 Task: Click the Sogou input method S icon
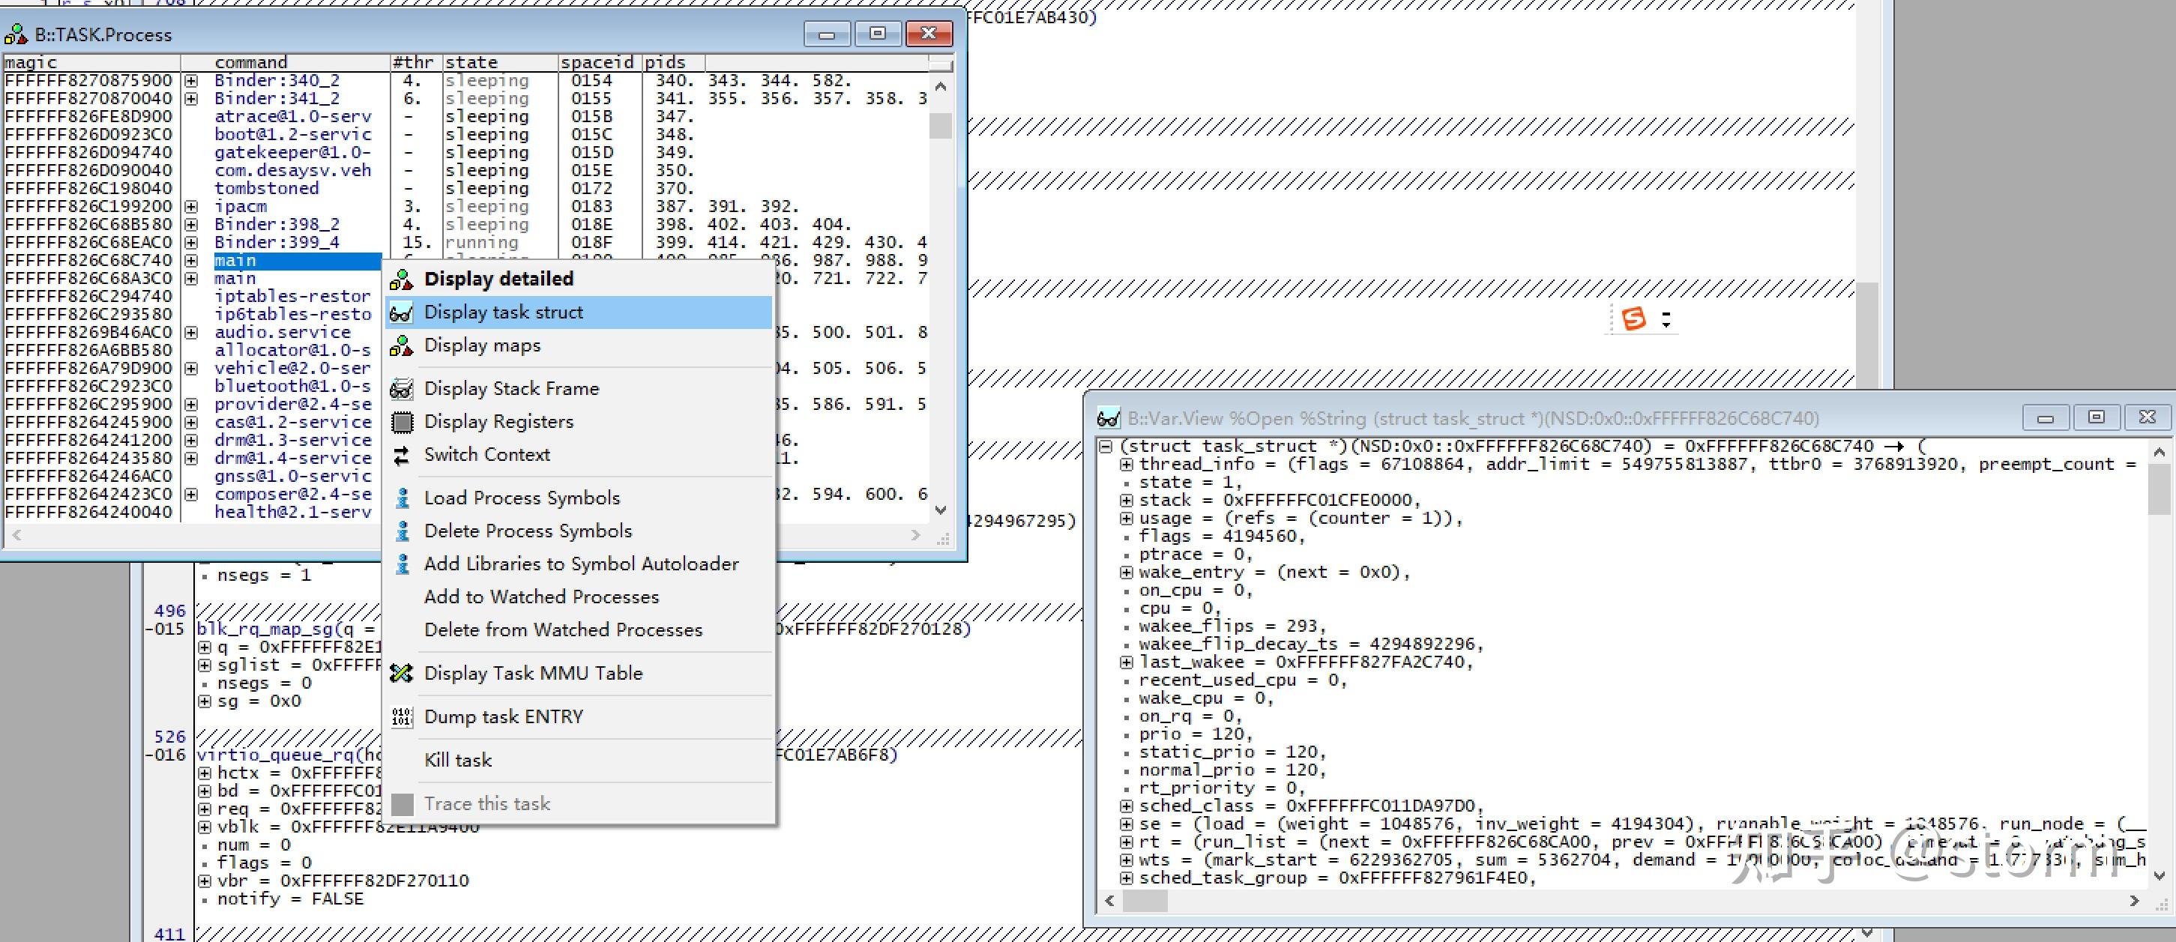click(x=1634, y=319)
